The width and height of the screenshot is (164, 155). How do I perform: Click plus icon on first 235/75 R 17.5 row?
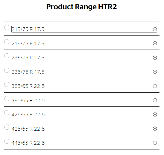[x=155, y=58]
